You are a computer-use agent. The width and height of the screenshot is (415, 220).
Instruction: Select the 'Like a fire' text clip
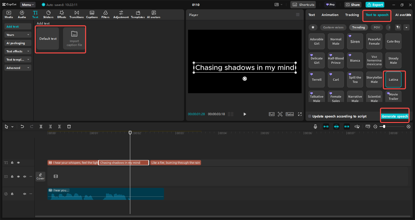pyautogui.click(x=175, y=163)
